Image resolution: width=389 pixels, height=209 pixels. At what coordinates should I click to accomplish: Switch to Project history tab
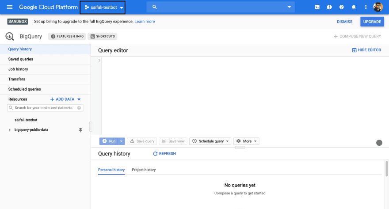(144, 170)
